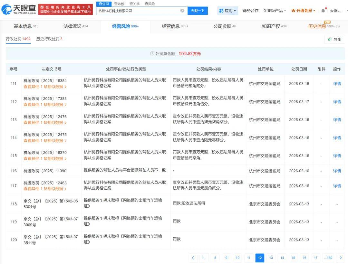The width and height of the screenshot is (348, 264).
Task: Expand similar data for 杭运政罚 17383
Action: [x=45, y=105]
